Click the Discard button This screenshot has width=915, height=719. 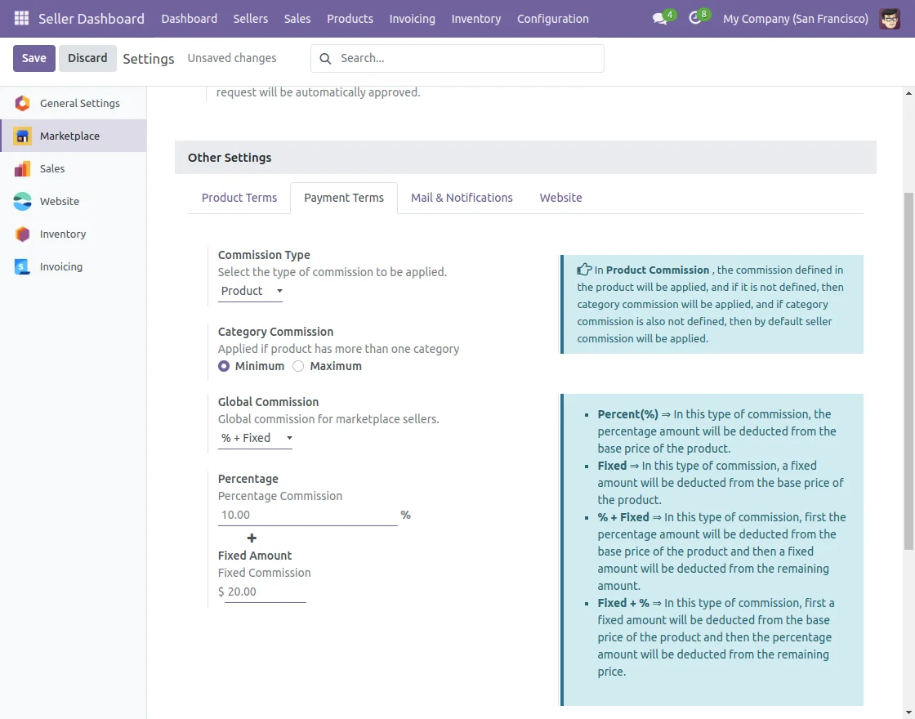click(x=87, y=58)
